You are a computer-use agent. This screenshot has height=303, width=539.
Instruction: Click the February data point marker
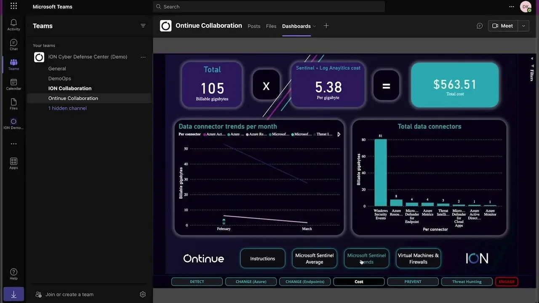point(224,221)
